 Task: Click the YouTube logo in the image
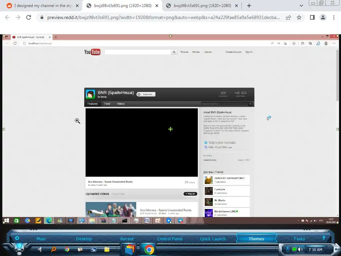click(92, 52)
